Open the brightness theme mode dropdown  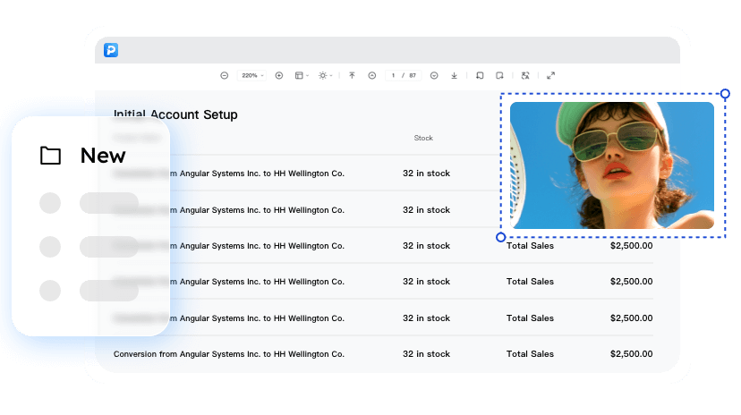click(324, 76)
